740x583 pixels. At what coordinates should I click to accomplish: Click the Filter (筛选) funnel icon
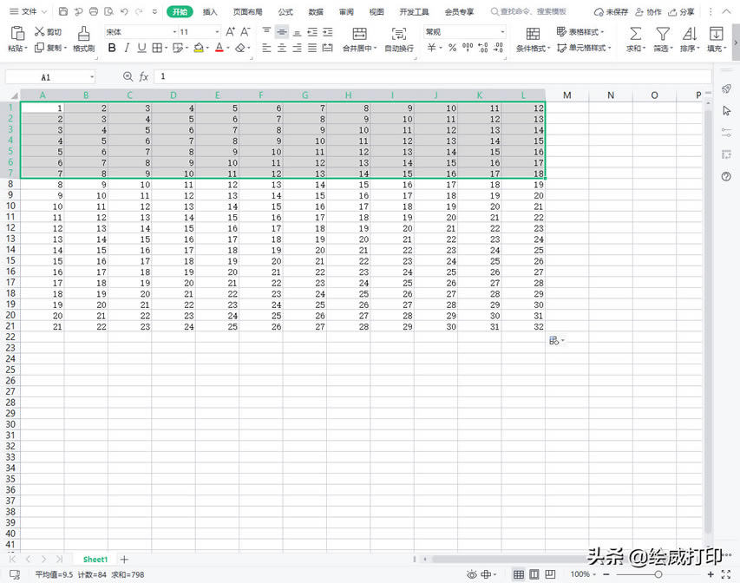pyautogui.click(x=662, y=33)
